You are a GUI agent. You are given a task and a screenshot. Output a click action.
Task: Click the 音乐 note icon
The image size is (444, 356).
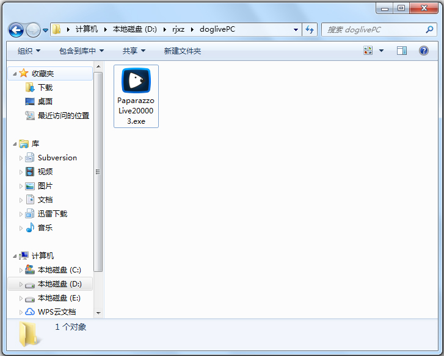[30, 227]
